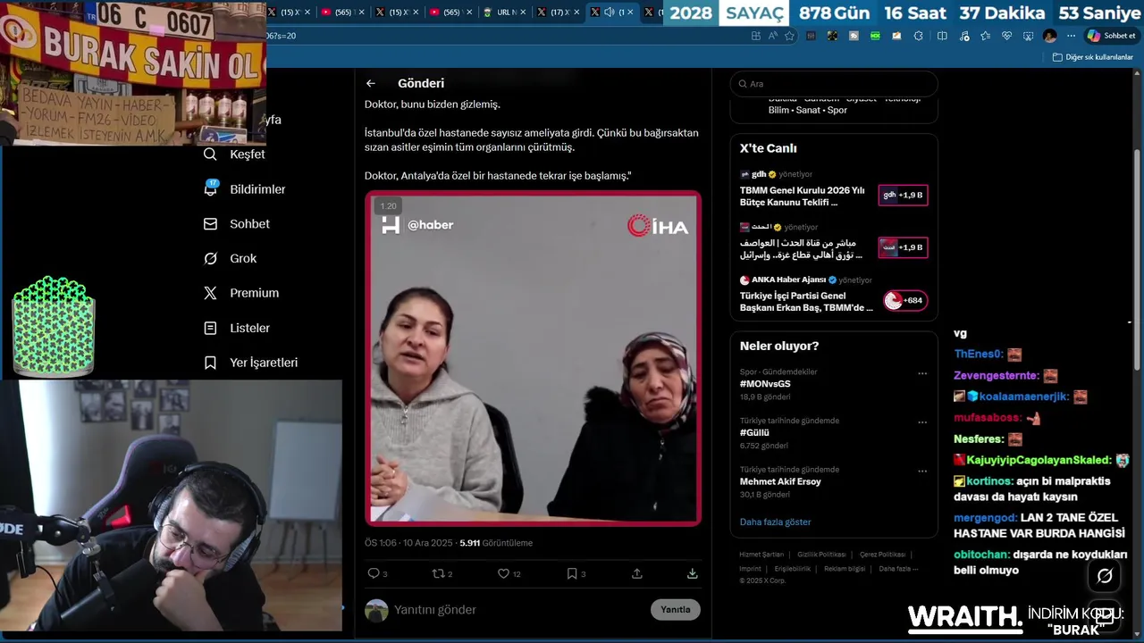Open Sohbet messages in the sidebar
The height and width of the screenshot is (643, 1144).
tap(237, 224)
